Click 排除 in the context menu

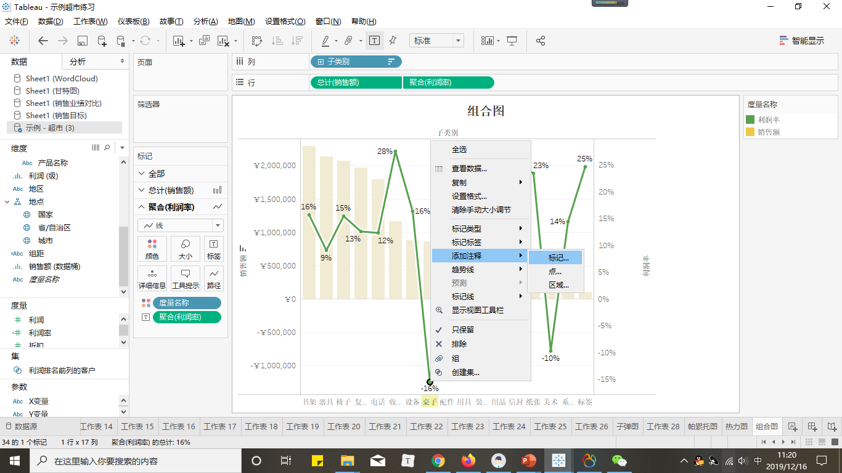[481, 344]
